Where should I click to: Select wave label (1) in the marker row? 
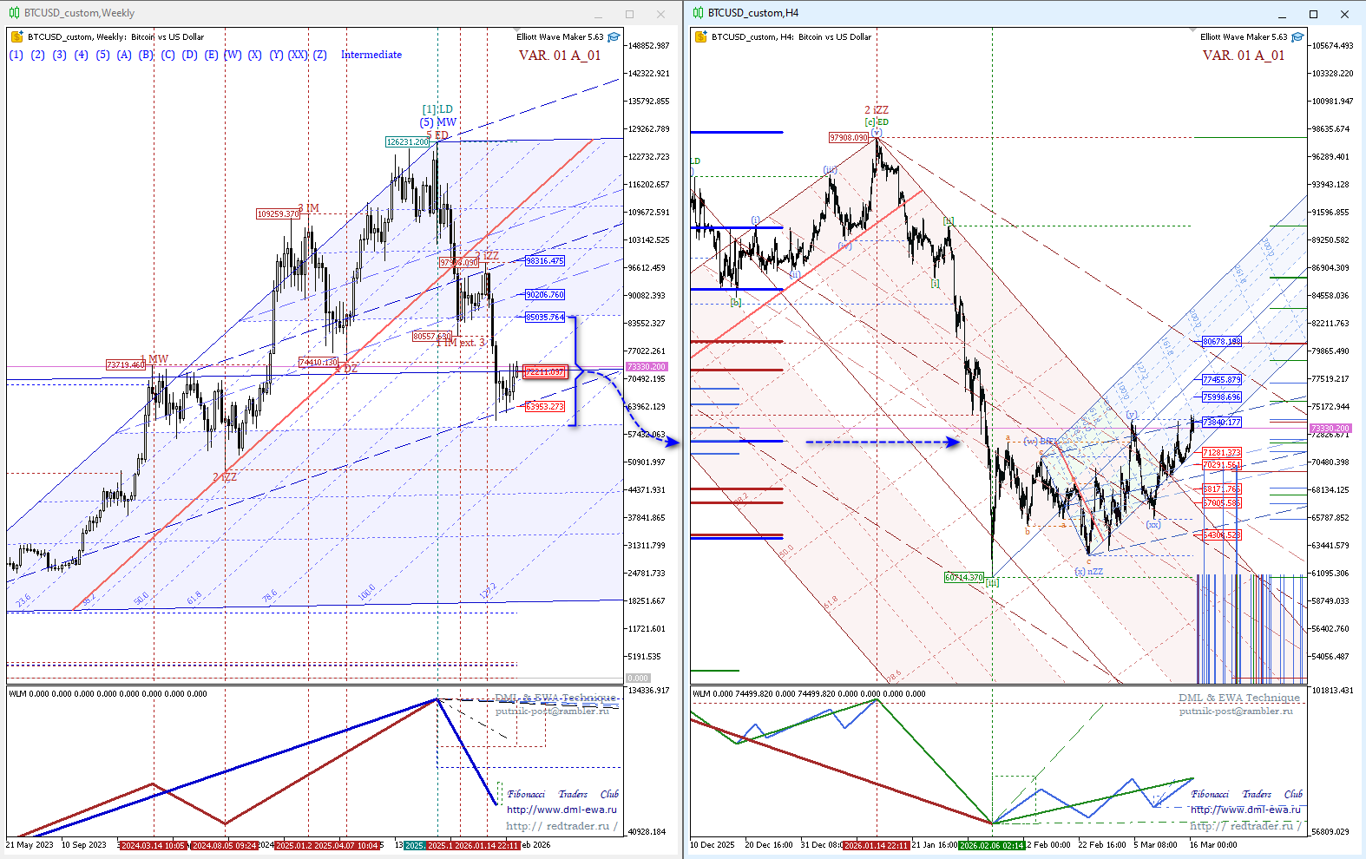pos(16,55)
